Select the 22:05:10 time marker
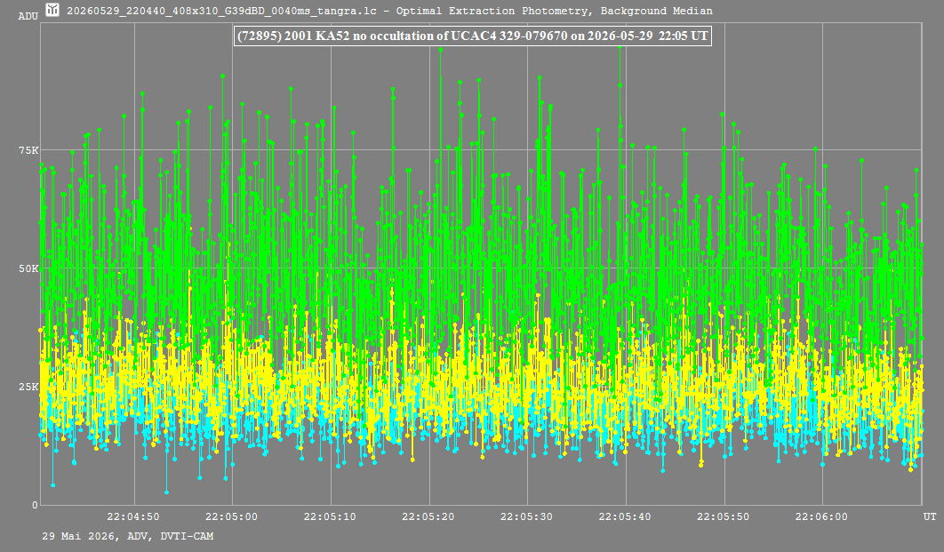The width and height of the screenshot is (944, 552). pyautogui.click(x=329, y=516)
